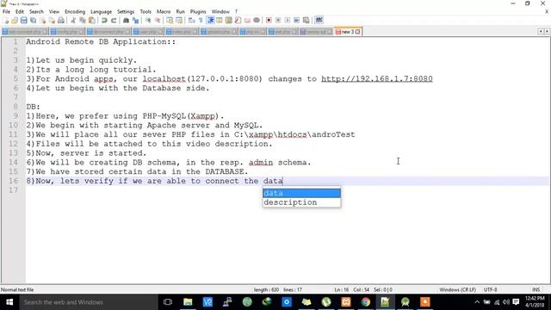The height and width of the screenshot is (310, 551).
Task: Zoom in using the toolbar magnifier
Action: pos(148,21)
